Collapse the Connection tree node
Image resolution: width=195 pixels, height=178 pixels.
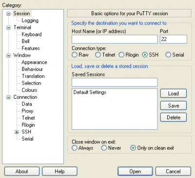8,97
